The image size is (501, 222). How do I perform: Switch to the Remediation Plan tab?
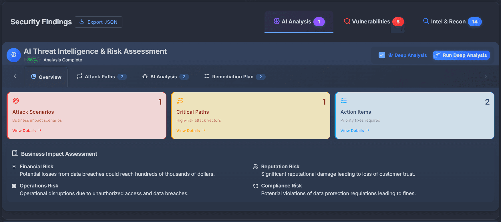[233, 77]
